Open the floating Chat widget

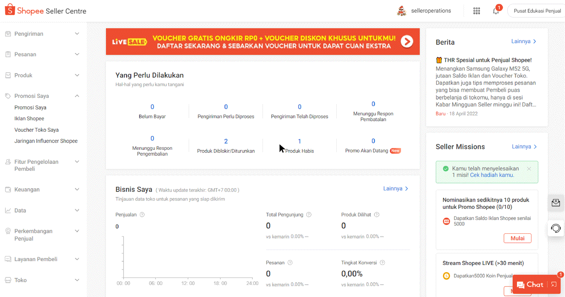532,284
